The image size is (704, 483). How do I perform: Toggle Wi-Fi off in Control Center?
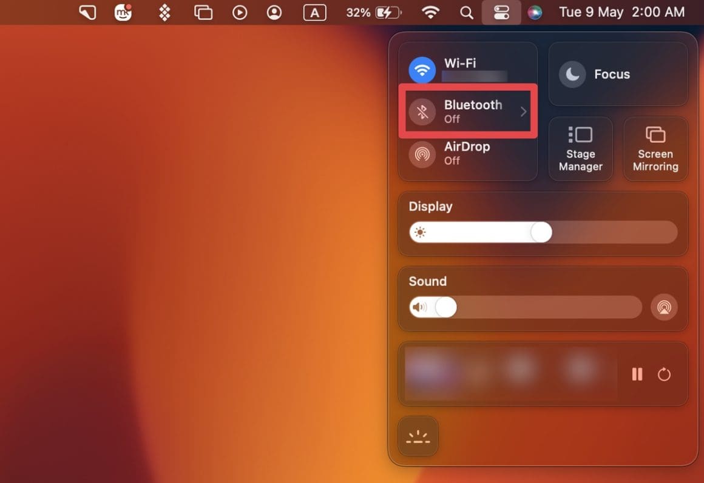pyautogui.click(x=422, y=69)
